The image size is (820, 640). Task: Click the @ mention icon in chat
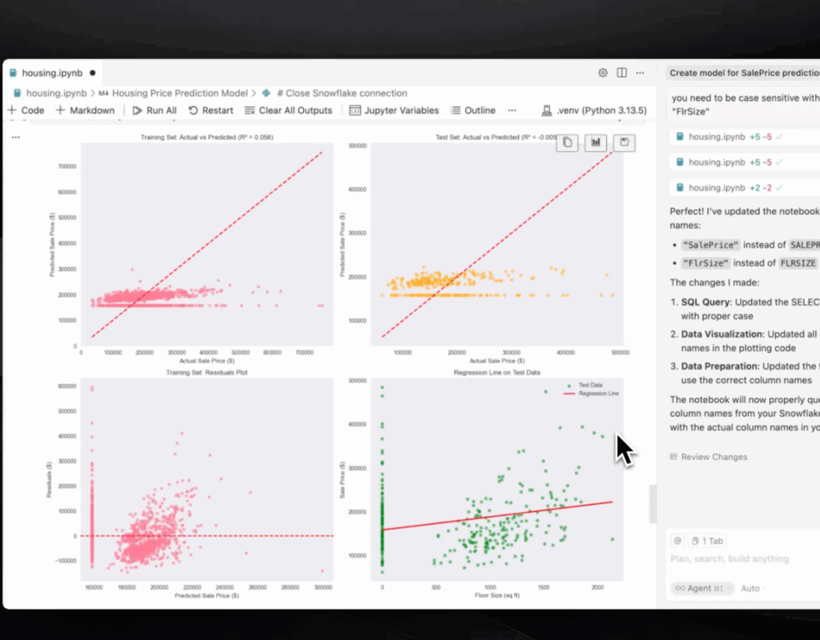677,541
